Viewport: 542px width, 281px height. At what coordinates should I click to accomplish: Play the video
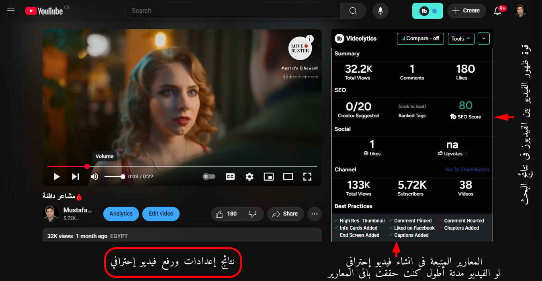(57, 177)
